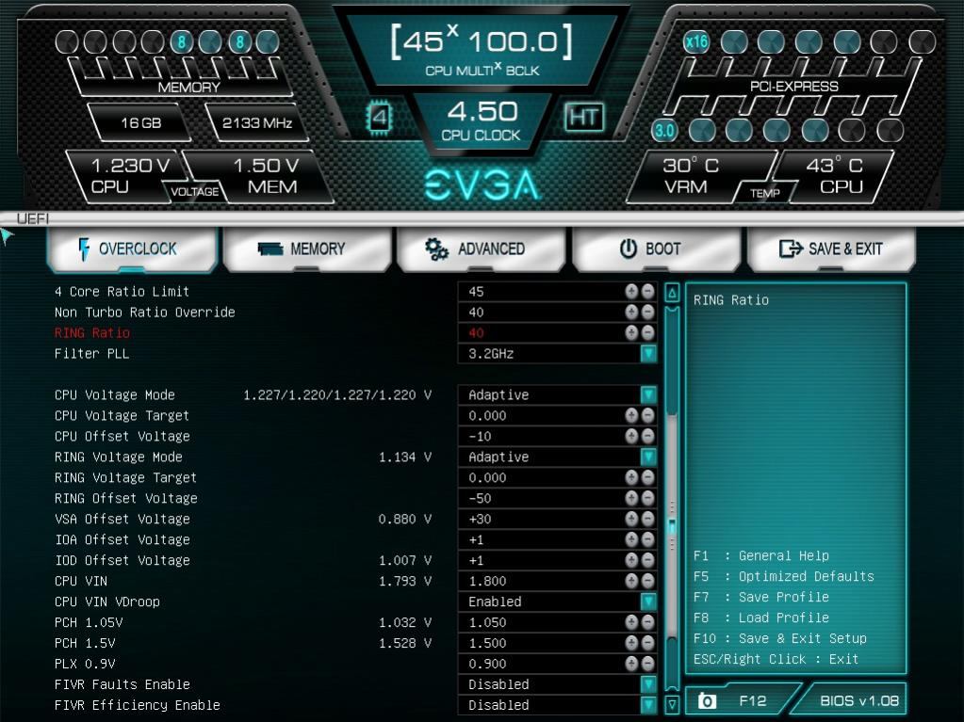The width and height of the screenshot is (964, 722).
Task: Click the F5 Optimized Defaults help line
Action: [783, 576]
